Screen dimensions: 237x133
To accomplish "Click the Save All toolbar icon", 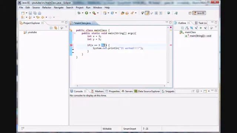I will (x=35, y=13).
